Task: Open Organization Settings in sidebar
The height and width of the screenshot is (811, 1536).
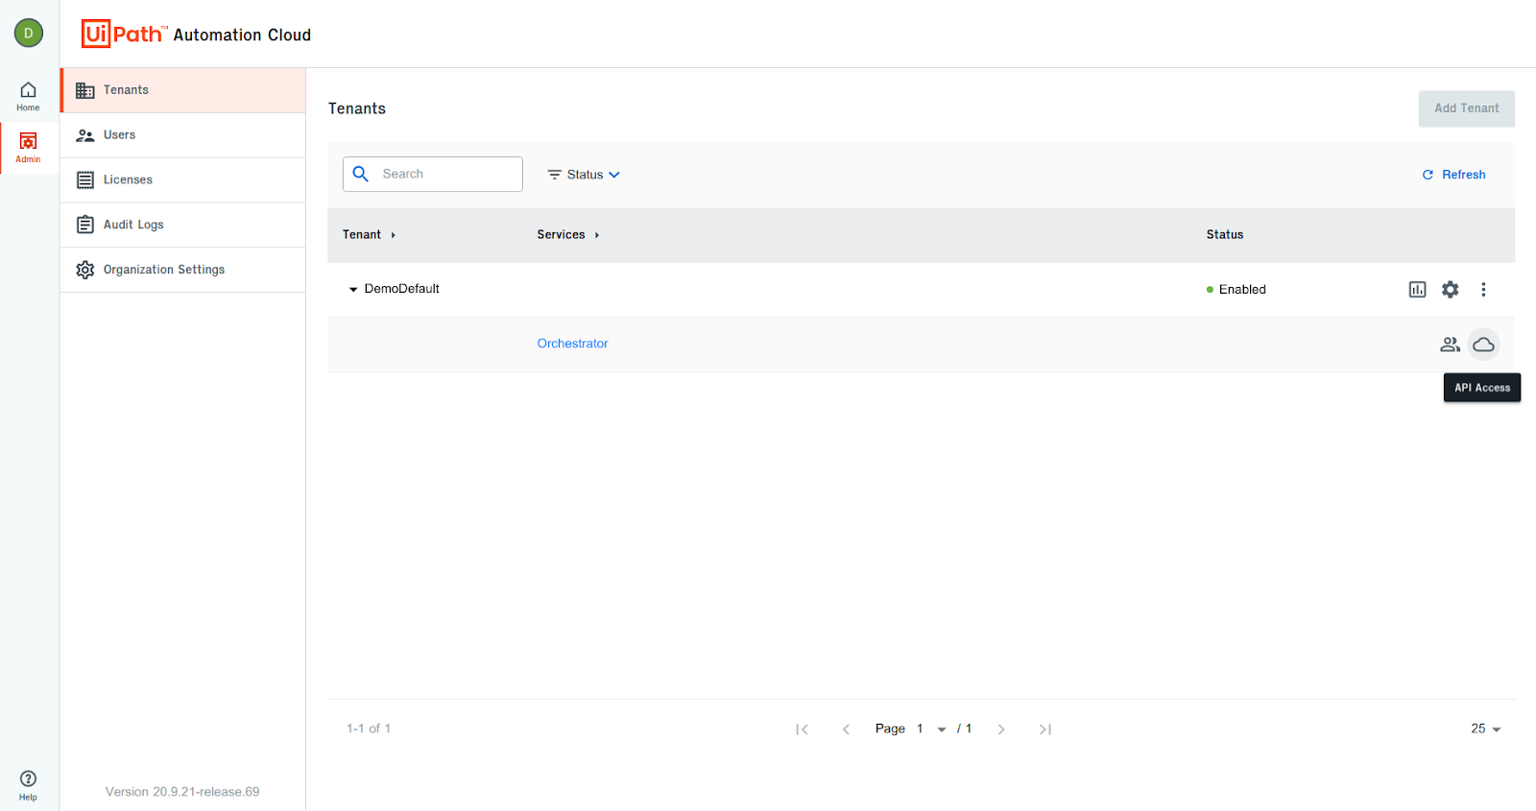Action: tap(183, 270)
